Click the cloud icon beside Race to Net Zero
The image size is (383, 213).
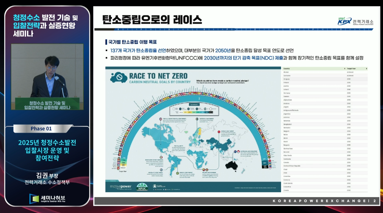click(x=118, y=78)
